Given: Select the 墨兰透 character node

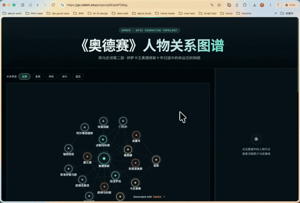Looking at the screenshot, I should [x=87, y=157].
